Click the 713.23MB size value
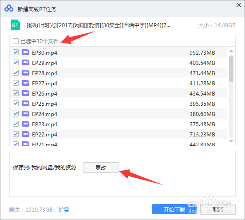This screenshot has width=245, height=220. 202,134
